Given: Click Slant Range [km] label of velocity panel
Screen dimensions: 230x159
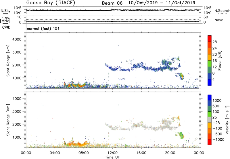Looking at the screenshot, I should pos(8,120).
